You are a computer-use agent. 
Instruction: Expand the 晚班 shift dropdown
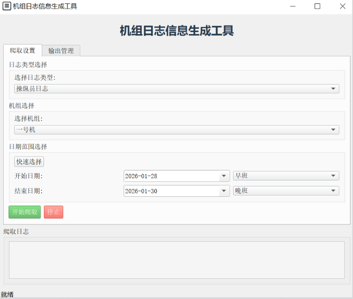(286, 191)
